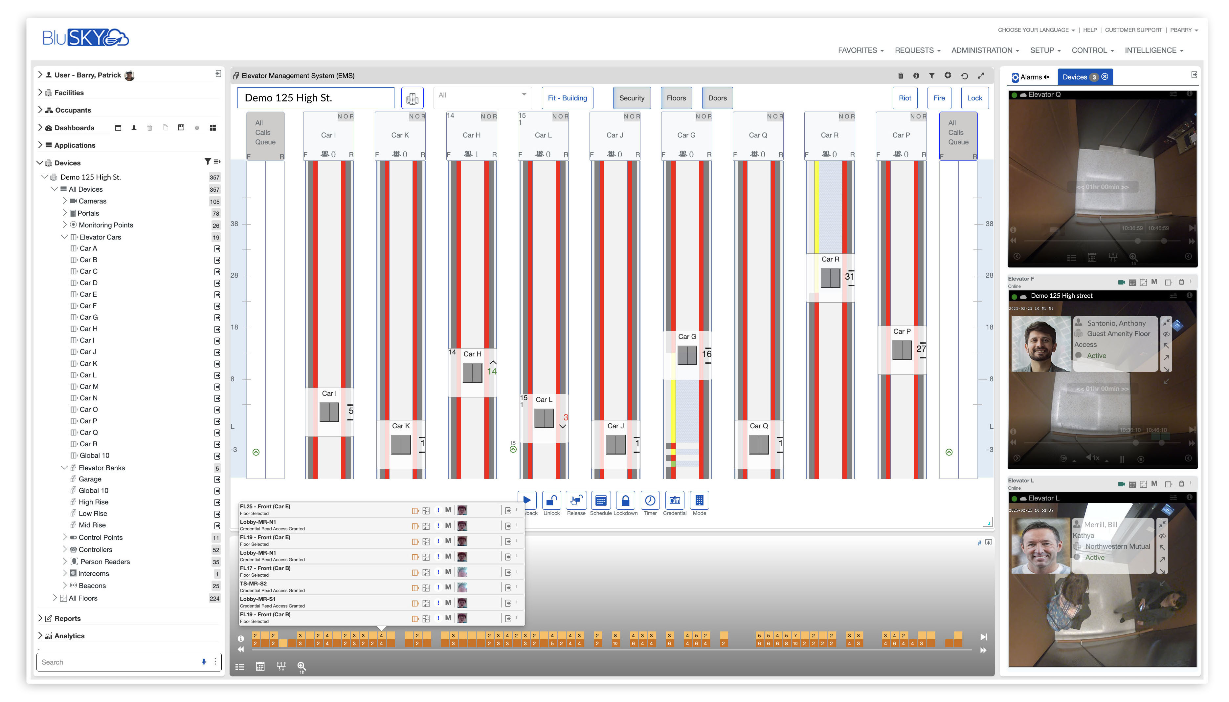The height and width of the screenshot is (702, 1229).
Task: Open the Timer clock icon
Action: pos(650,501)
